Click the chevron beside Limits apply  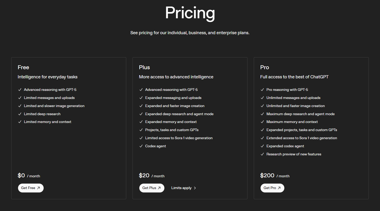(195, 188)
